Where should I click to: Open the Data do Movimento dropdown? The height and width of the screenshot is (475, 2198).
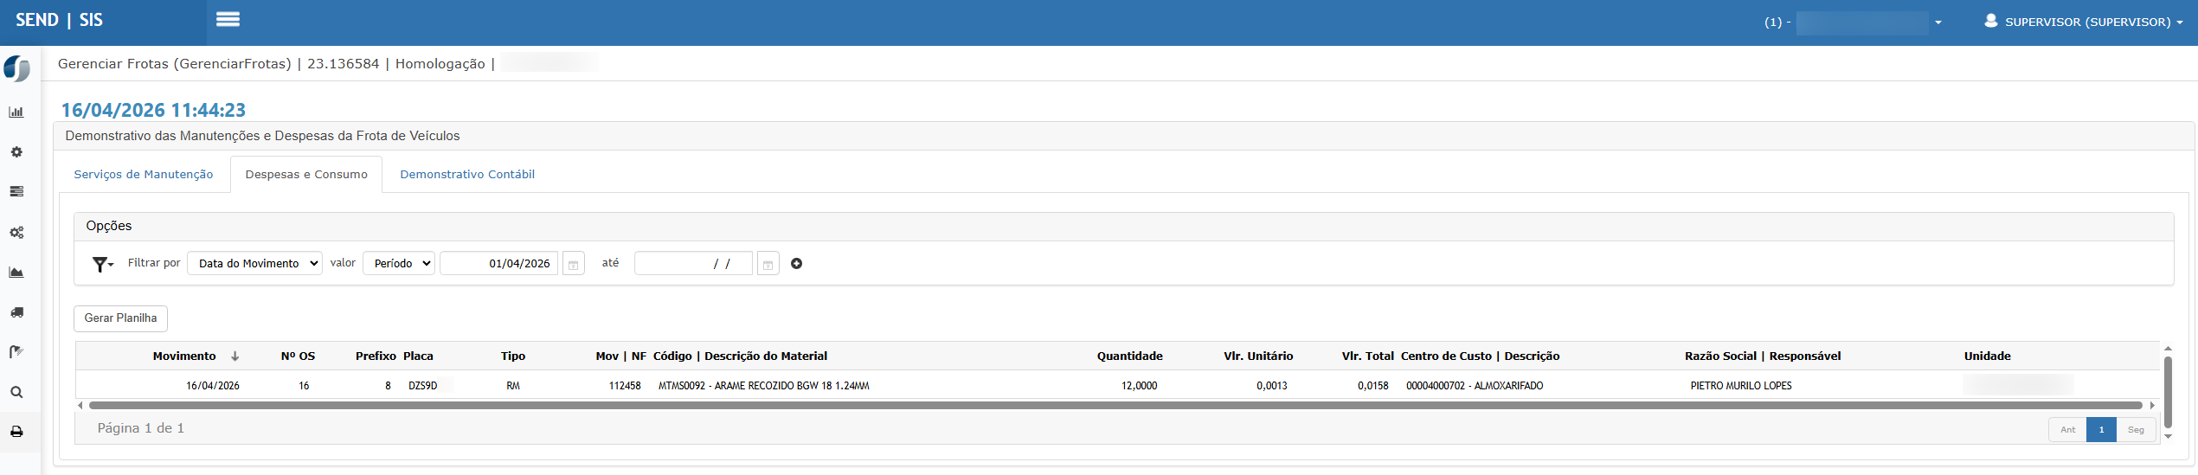click(254, 264)
